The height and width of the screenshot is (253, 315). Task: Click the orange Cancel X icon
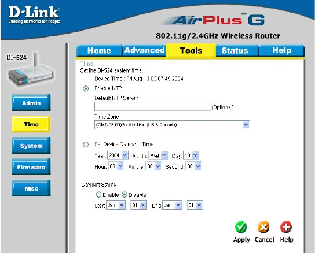[x=263, y=227]
